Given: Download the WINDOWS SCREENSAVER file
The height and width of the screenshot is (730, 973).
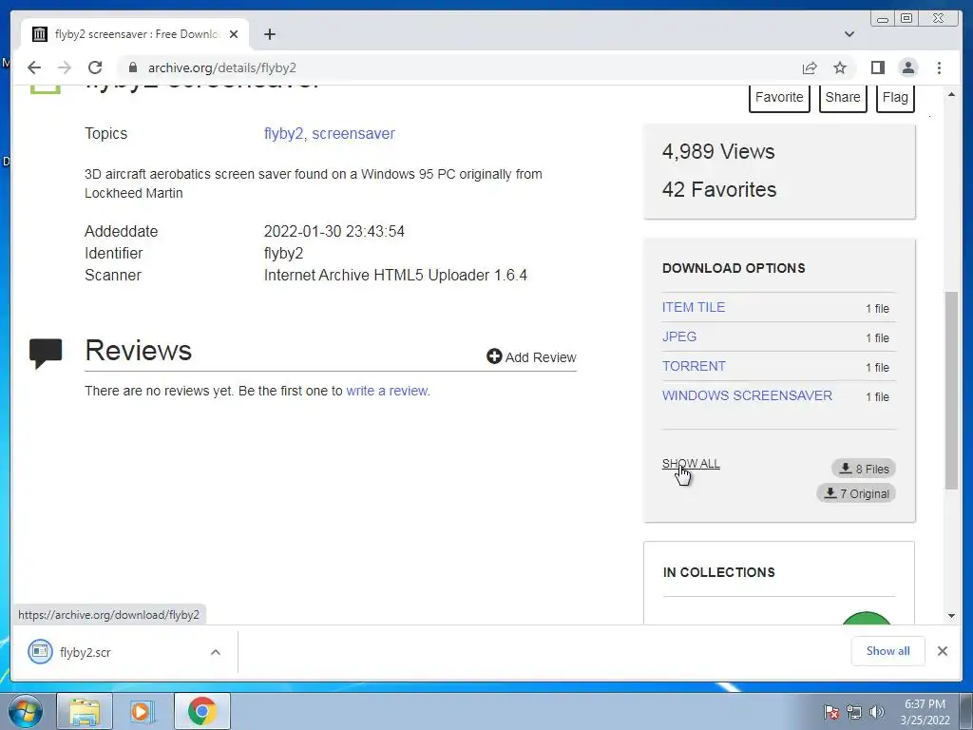Looking at the screenshot, I should [x=747, y=395].
